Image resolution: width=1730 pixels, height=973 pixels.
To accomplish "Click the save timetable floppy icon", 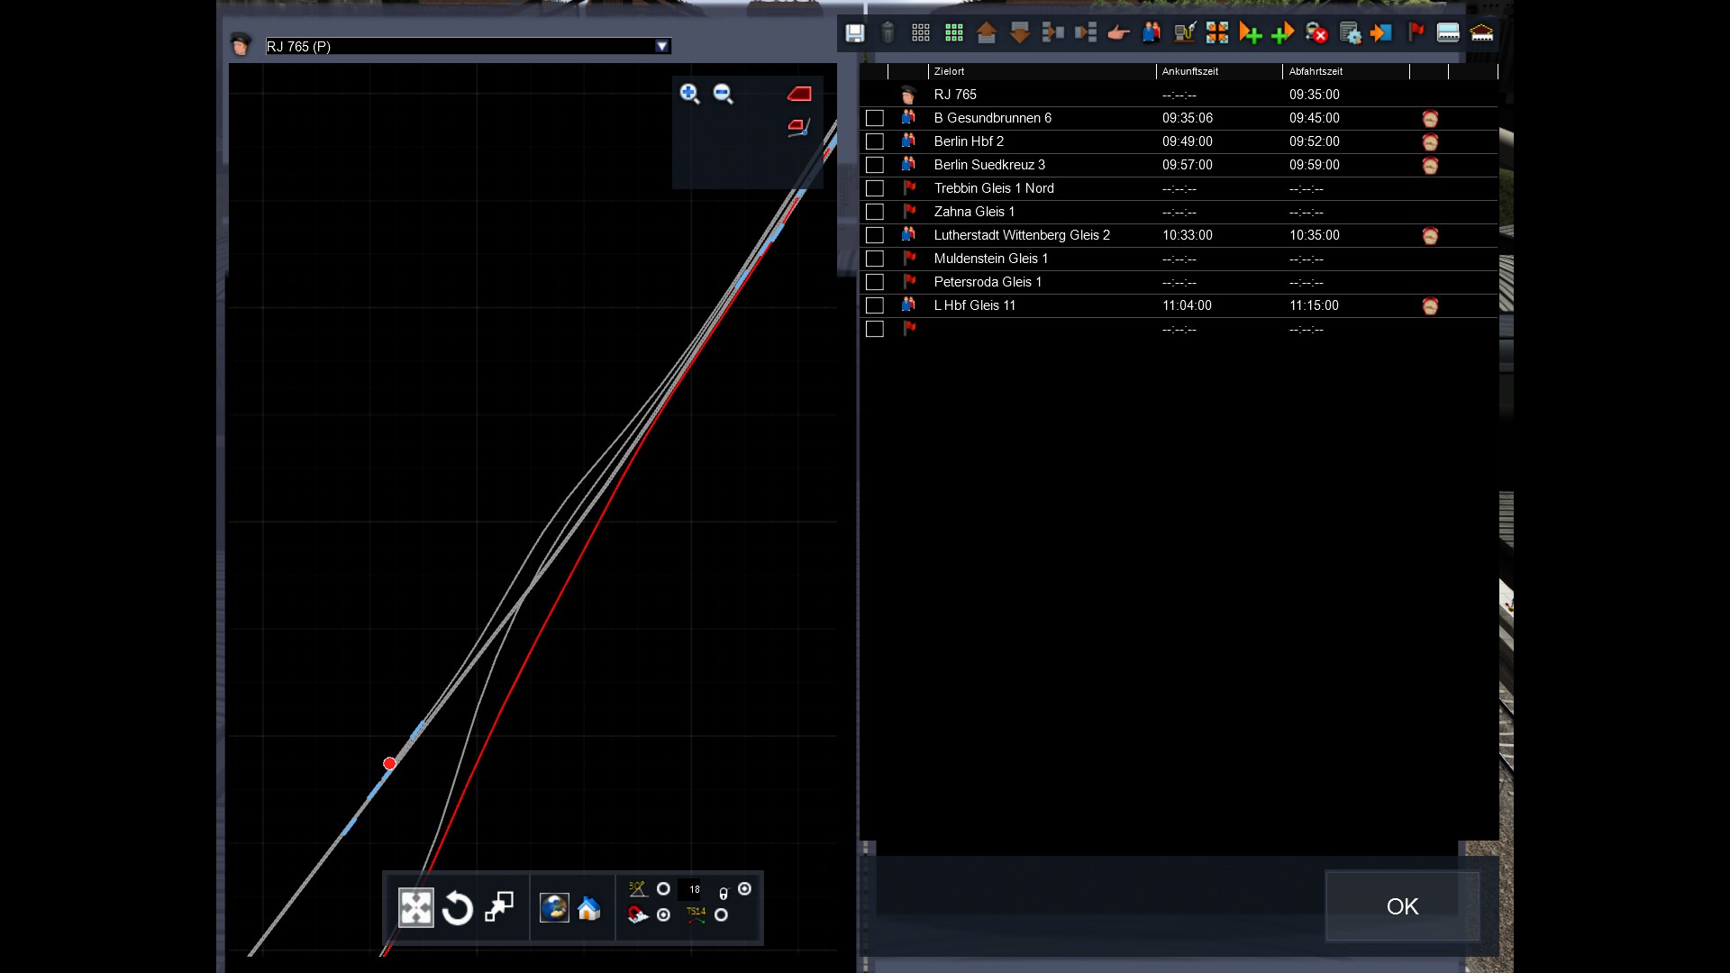I will click(x=854, y=33).
